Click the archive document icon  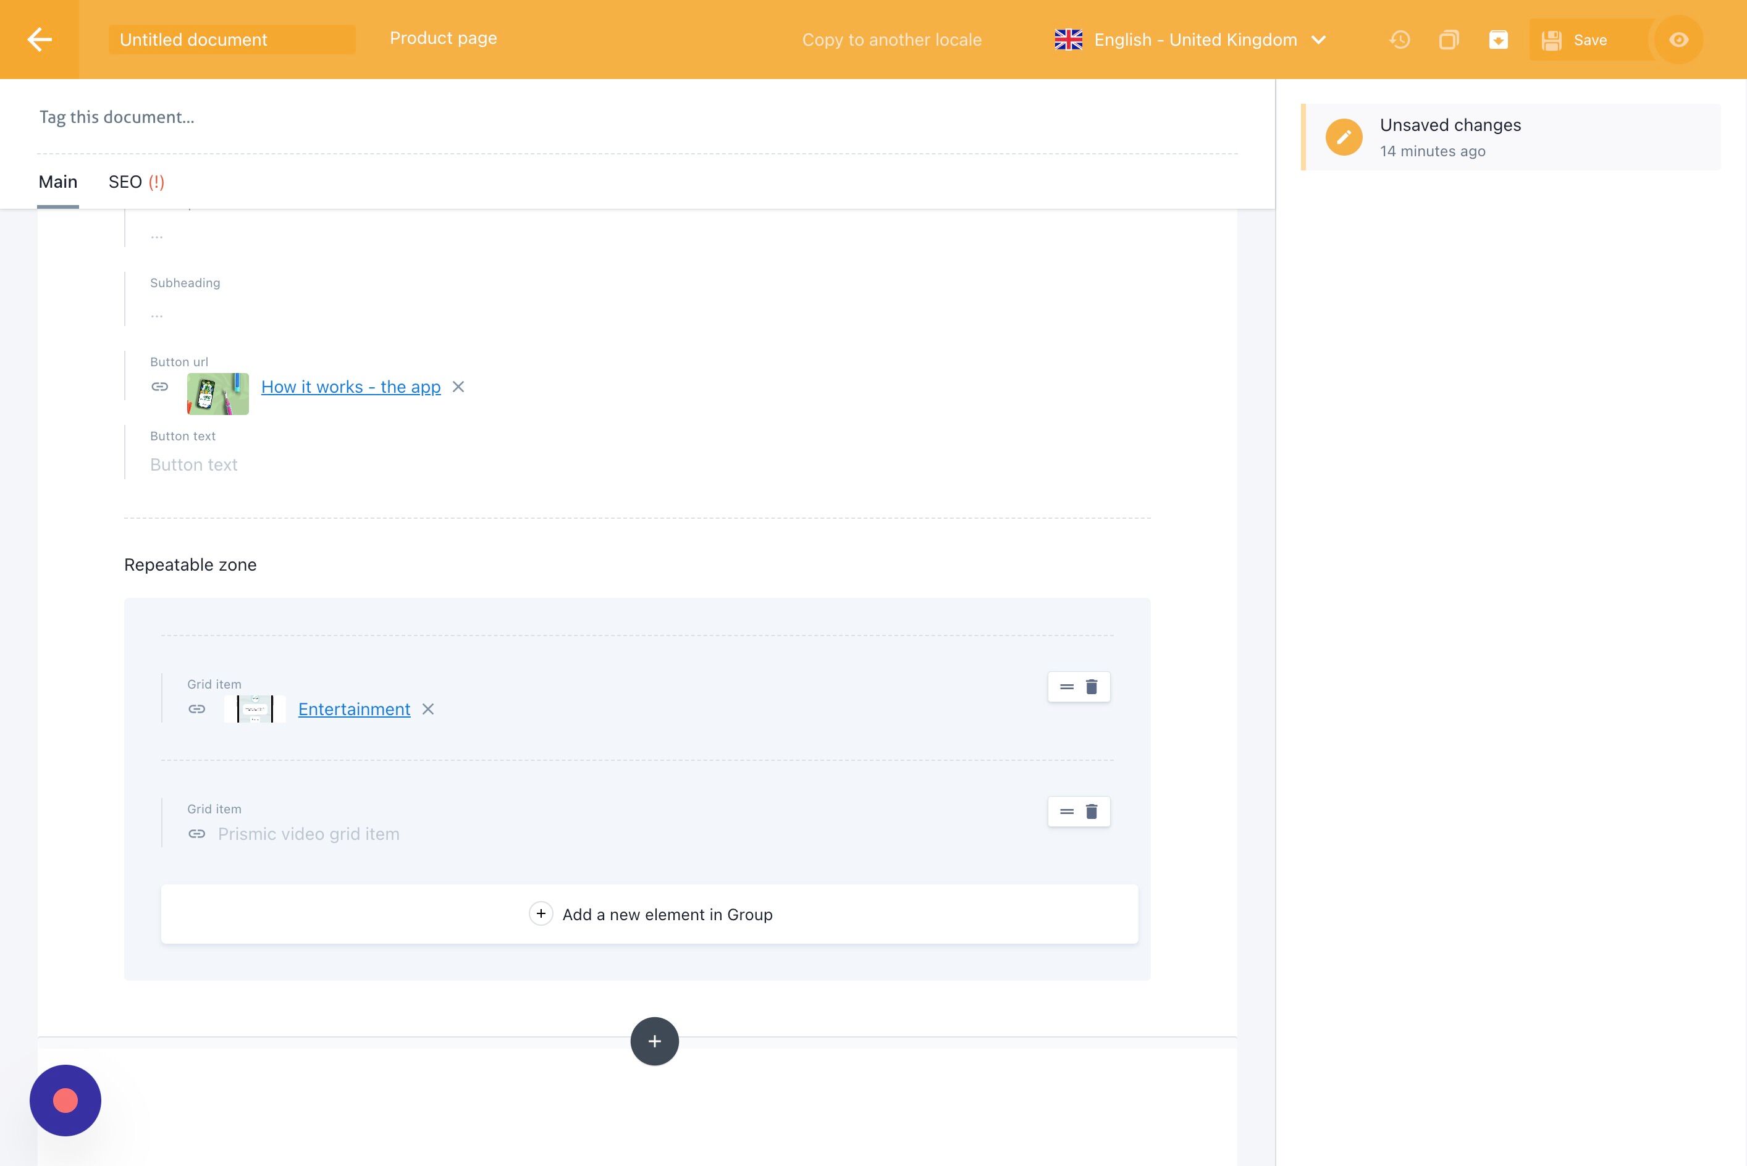(x=1498, y=40)
